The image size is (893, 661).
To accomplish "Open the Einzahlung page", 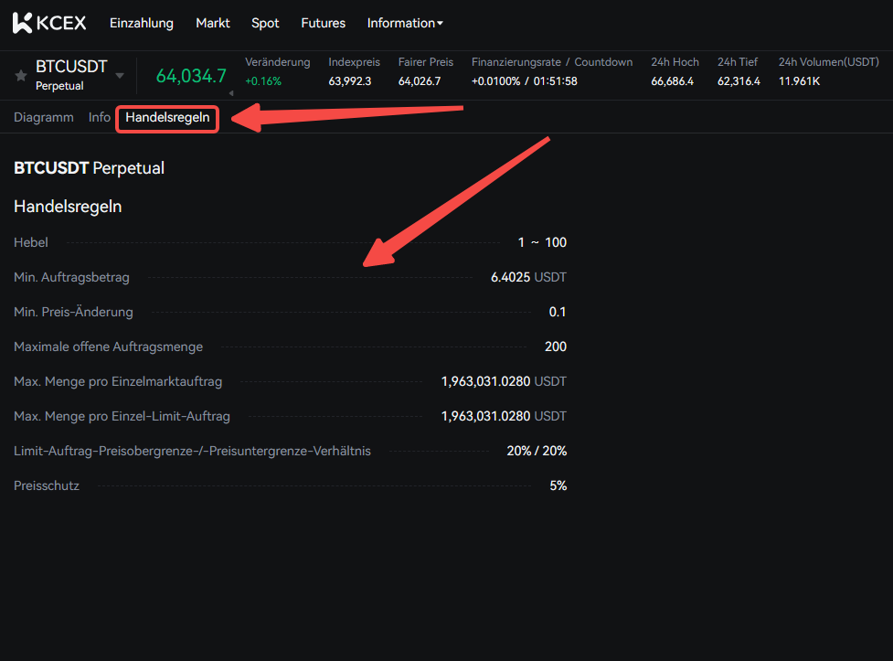I will tap(141, 23).
